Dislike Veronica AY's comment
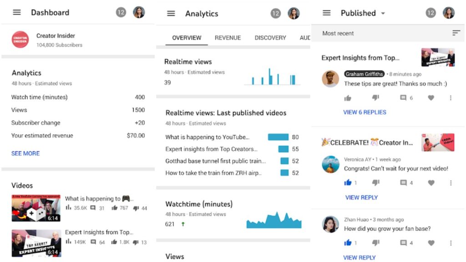The height and width of the screenshot is (262, 466). [375, 183]
